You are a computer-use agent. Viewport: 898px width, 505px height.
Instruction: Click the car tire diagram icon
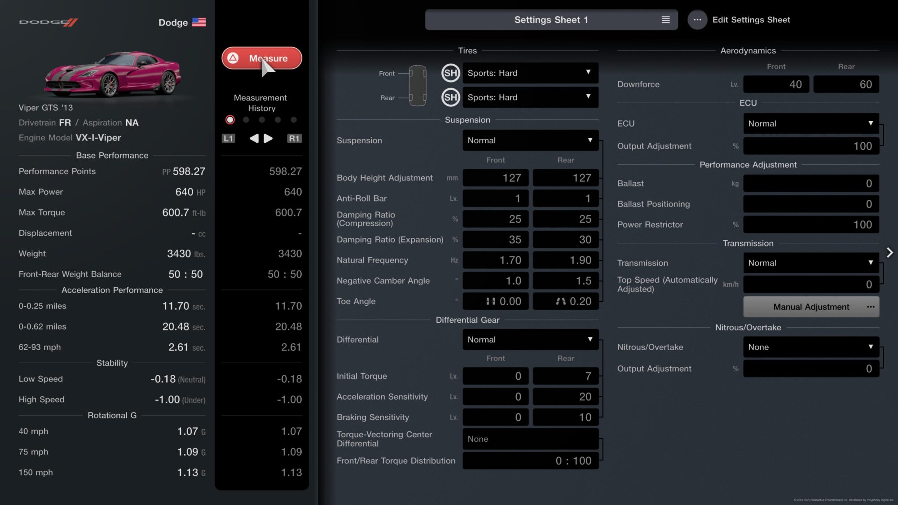pos(417,85)
